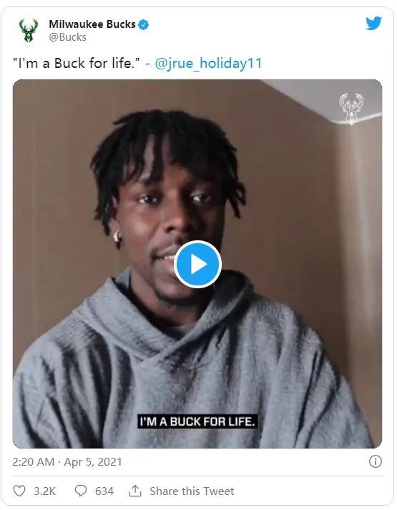Click the @Bucks handle
The width and height of the screenshot is (397, 510).
[x=67, y=37]
